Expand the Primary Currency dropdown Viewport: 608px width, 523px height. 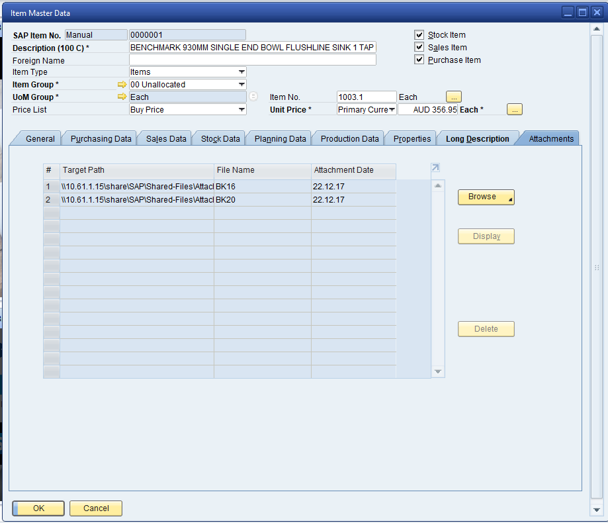click(392, 110)
